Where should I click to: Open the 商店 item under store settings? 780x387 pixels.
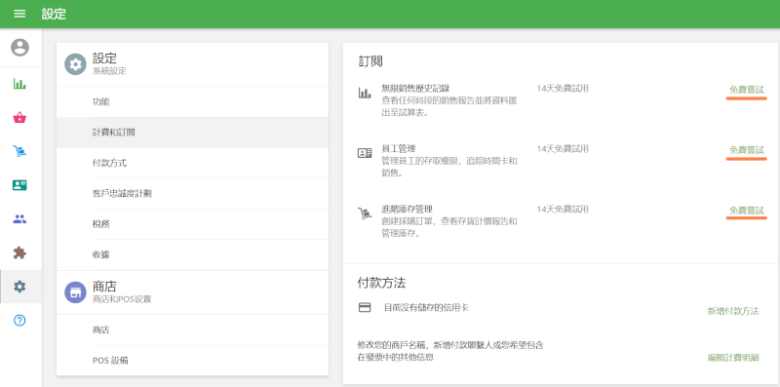point(192,329)
